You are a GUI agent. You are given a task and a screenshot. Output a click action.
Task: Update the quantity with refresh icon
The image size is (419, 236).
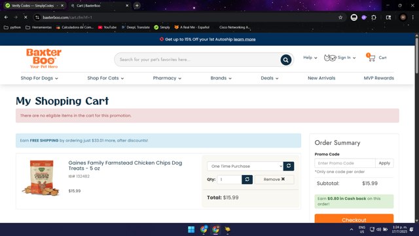(247, 179)
